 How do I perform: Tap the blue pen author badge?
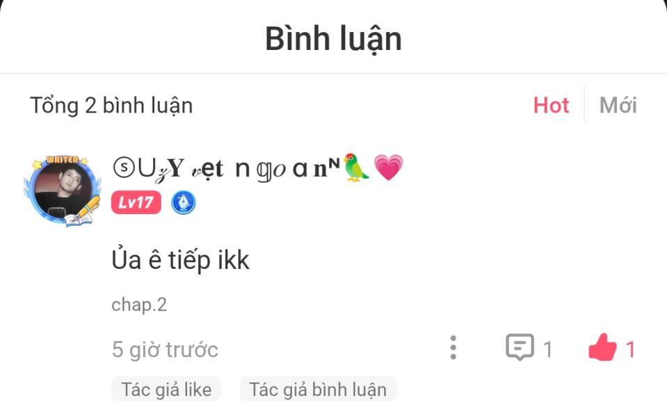[184, 202]
